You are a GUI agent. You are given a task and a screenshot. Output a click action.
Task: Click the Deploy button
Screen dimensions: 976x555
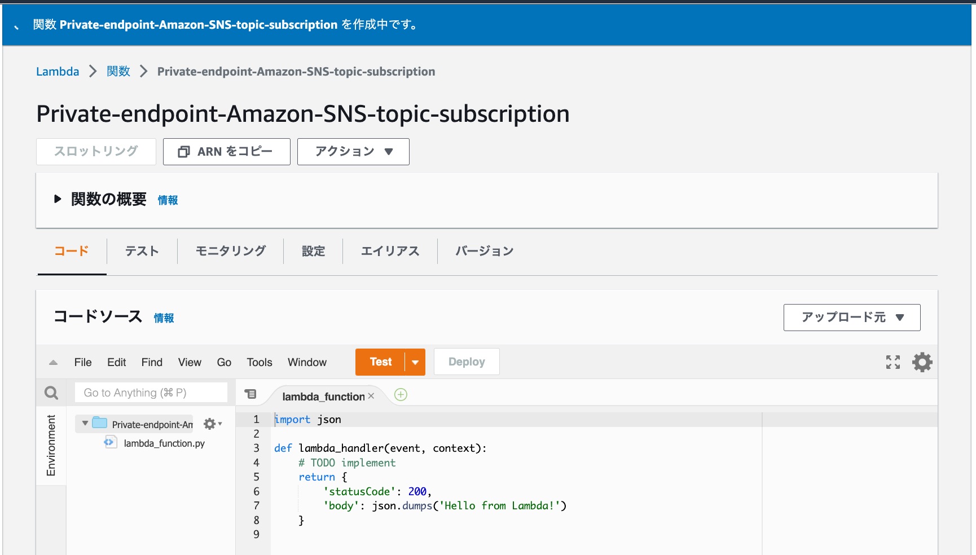(466, 362)
